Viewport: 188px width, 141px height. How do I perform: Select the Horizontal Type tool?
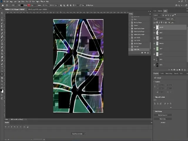[x=2, y=67]
